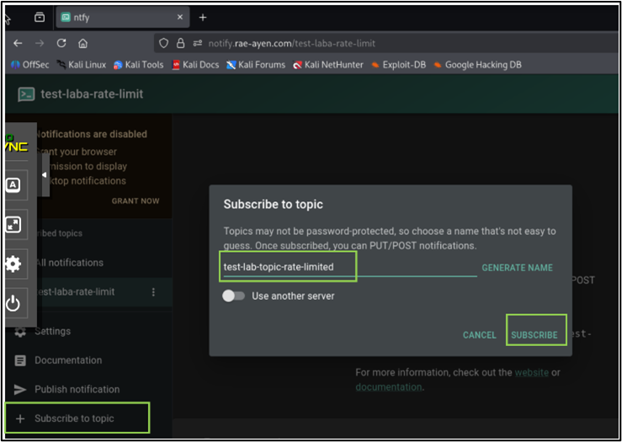The height and width of the screenshot is (442, 622).
Task: Open the Kali Docs bookmark
Action: click(x=195, y=65)
